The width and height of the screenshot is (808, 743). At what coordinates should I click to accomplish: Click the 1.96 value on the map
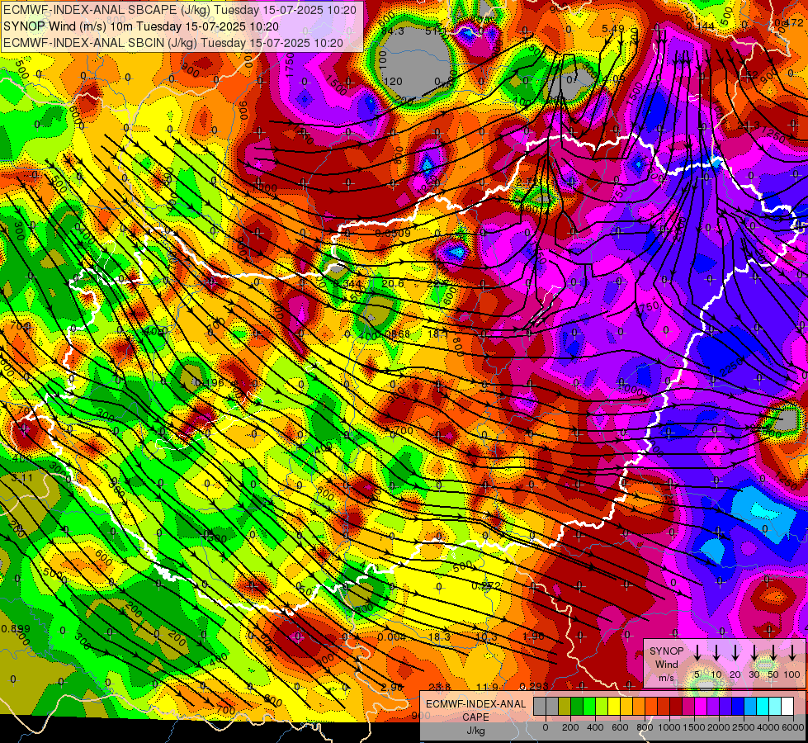tap(533, 637)
